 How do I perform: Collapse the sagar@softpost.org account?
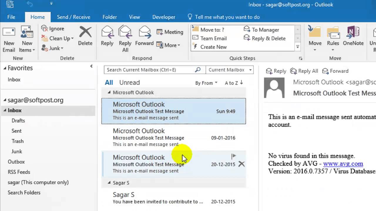pos(5,100)
